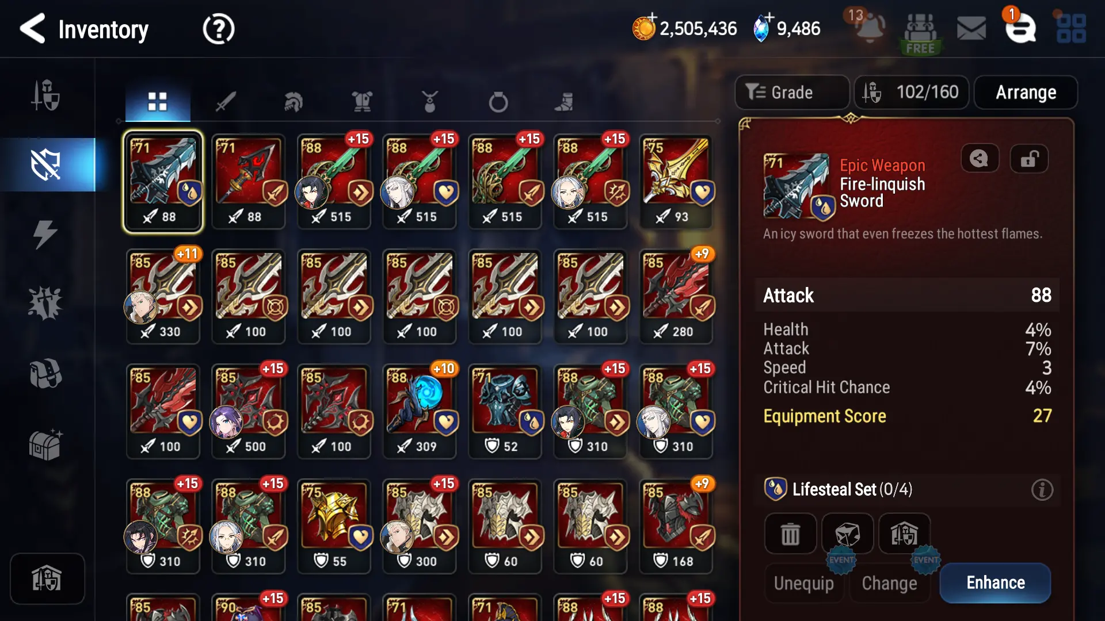Screen dimensions: 1105x621
Task: Select the level 75 golden sword with attack 93
Action: 676,182
